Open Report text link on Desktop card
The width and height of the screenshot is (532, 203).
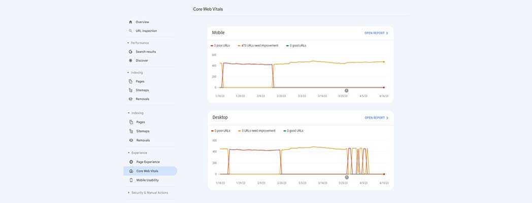(x=375, y=118)
